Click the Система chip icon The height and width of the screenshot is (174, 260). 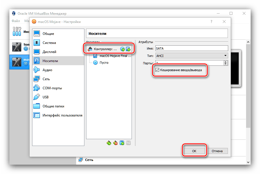37,43
